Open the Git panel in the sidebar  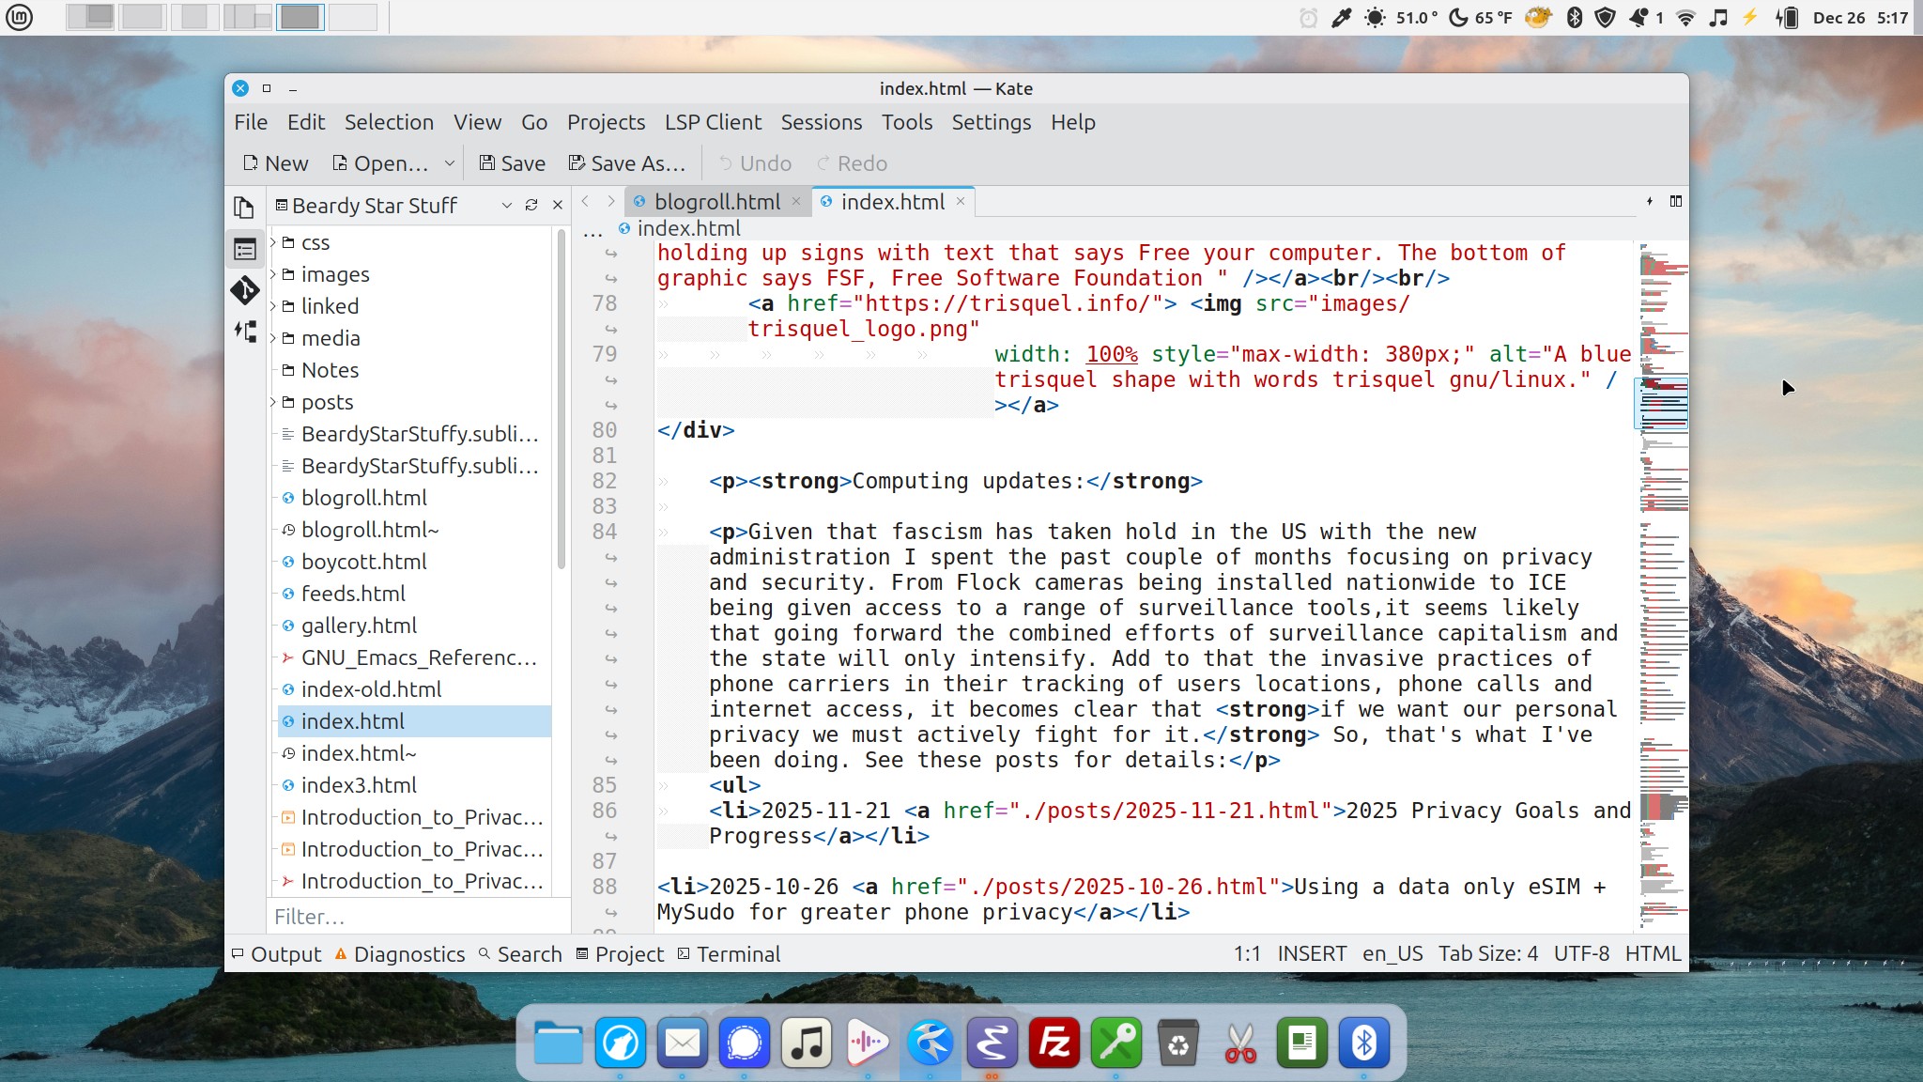(x=244, y=290)
